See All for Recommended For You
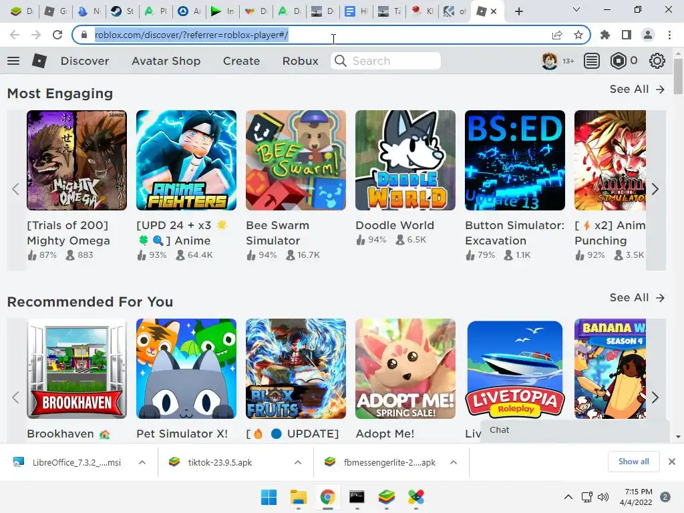The height and width of the screenshot is (513, 684). (x=637, y=298)
